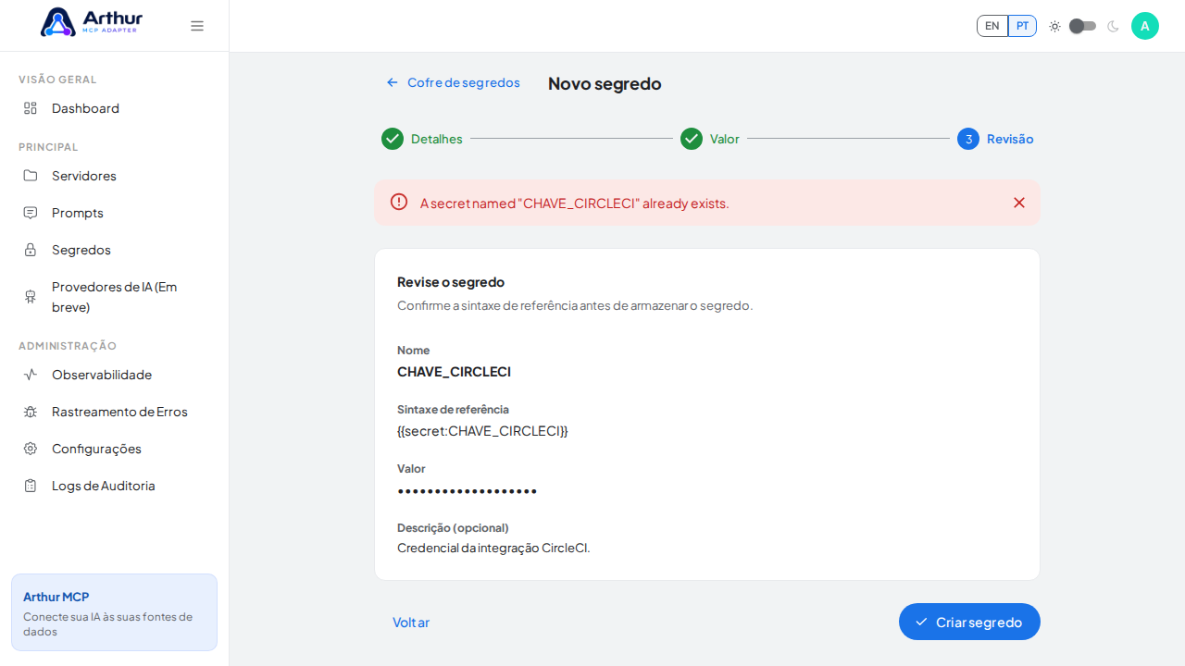Screen dimensions: 1185x666
Task: Click the masked secret value dots
Action: (x=468, y=490)
